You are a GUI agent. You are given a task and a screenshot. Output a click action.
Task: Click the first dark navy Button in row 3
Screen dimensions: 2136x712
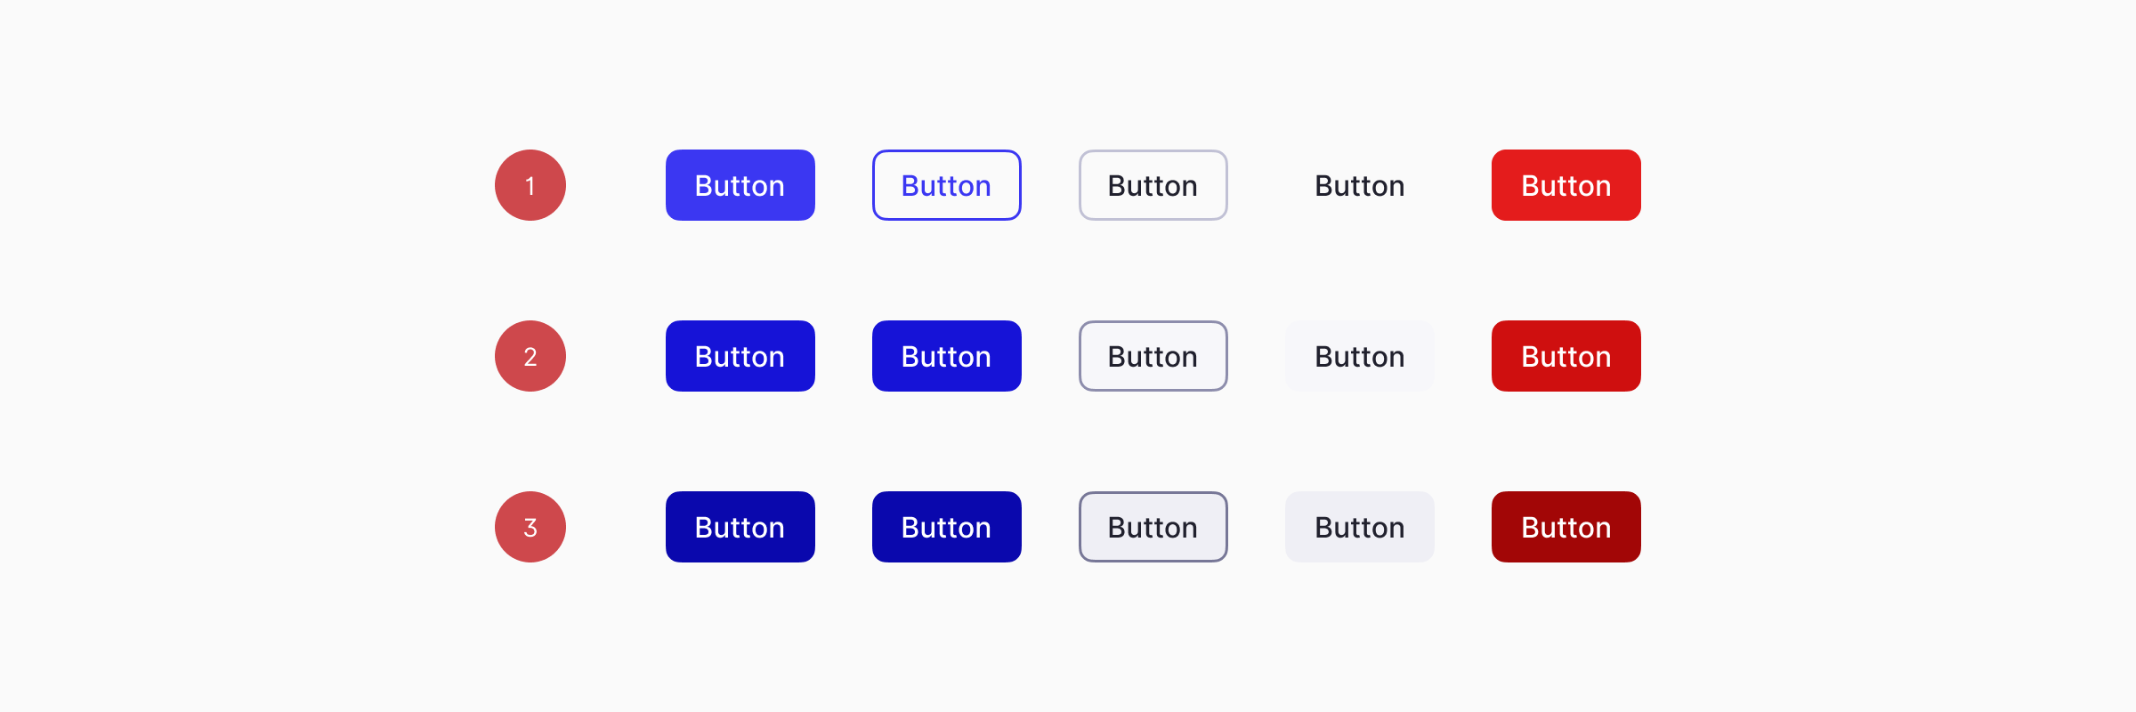pyautogui.click(x=740, y=527)
